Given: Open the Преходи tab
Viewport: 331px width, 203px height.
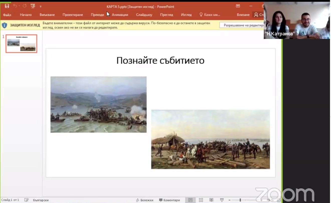Looking at the screenshot, I should tap(97, 15).
